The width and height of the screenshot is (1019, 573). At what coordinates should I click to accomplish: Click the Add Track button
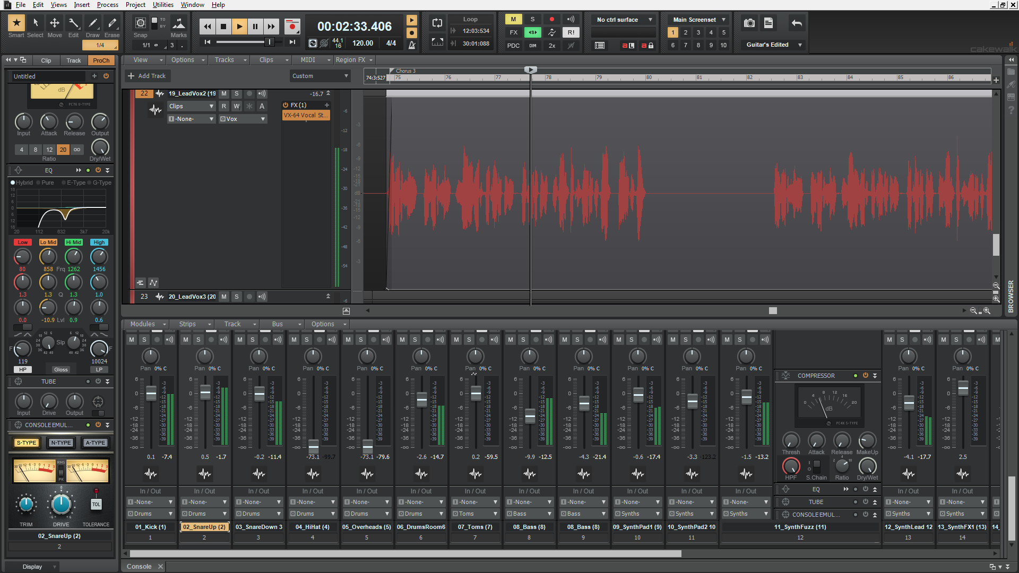147,76
